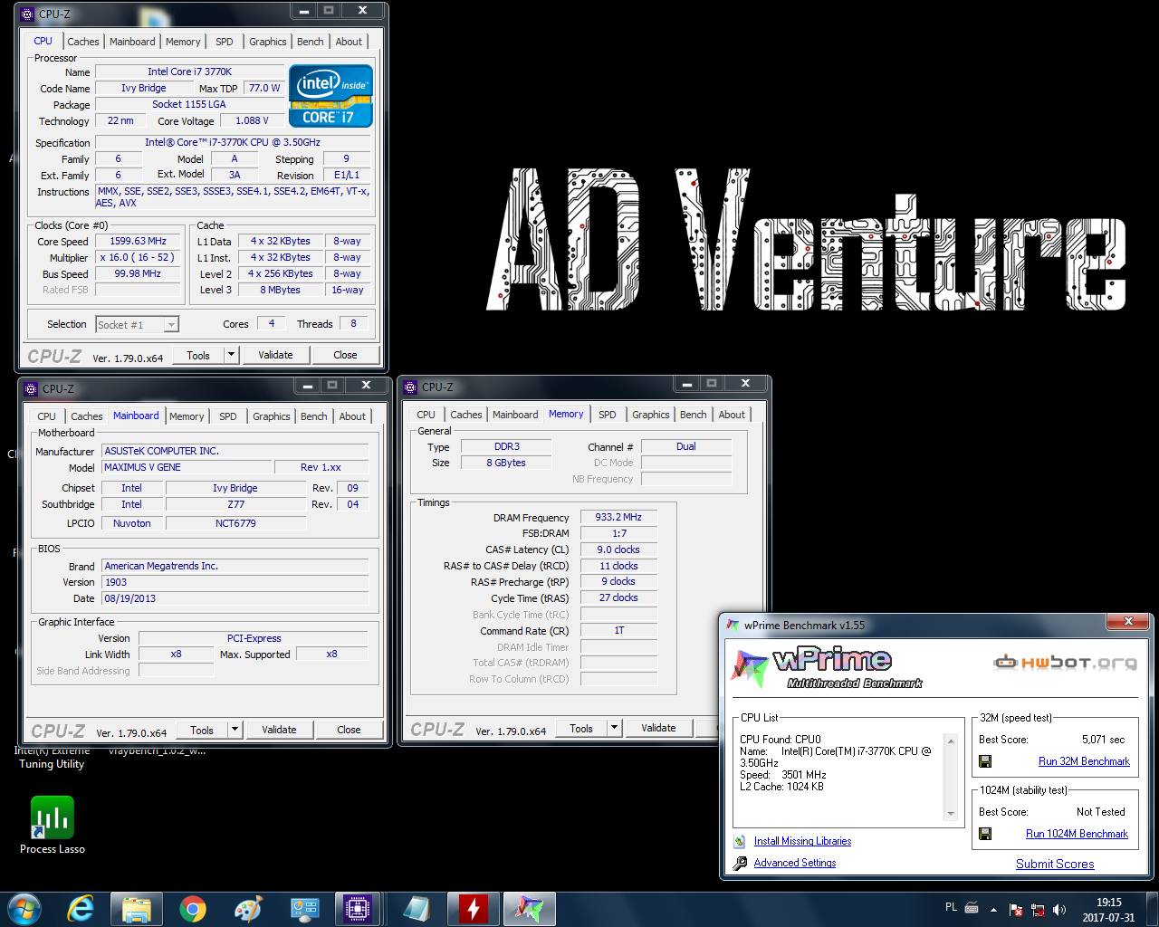The height and width of the screenshot is (927, 1159).
Task: Click the hwbot.org logo in wPrime
Action: (1065, 662)
